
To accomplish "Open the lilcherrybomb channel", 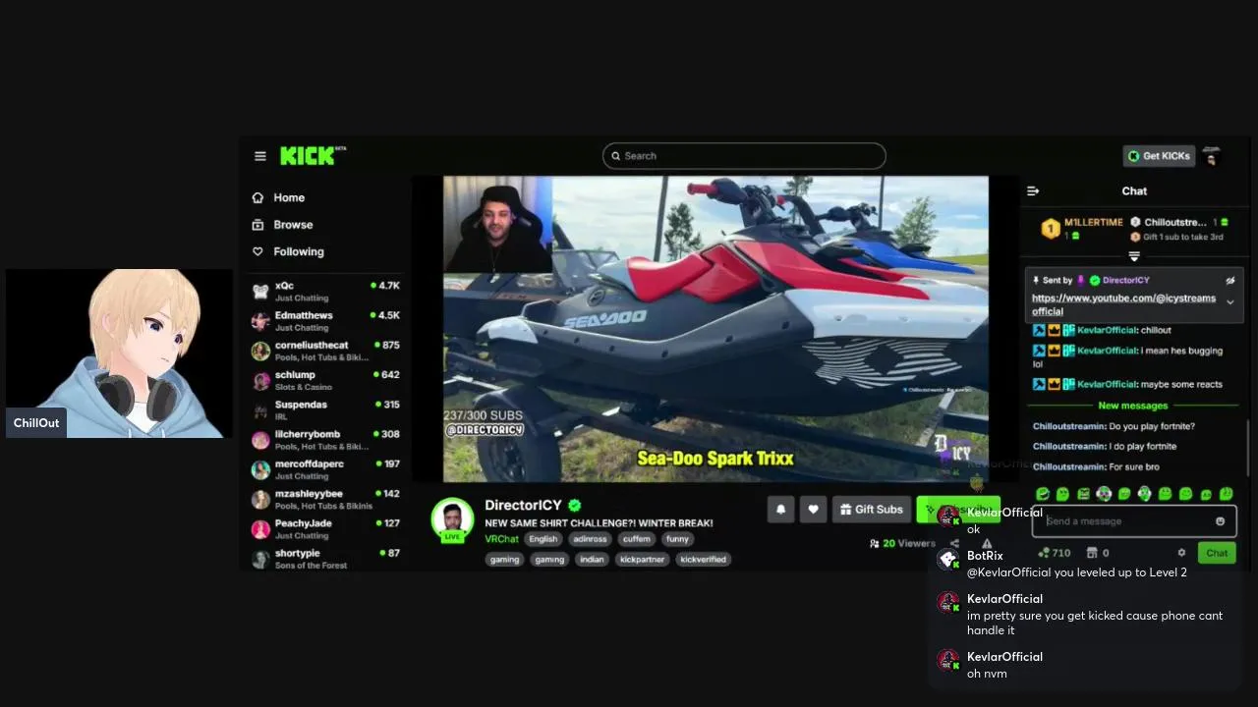I will (326, 440).
